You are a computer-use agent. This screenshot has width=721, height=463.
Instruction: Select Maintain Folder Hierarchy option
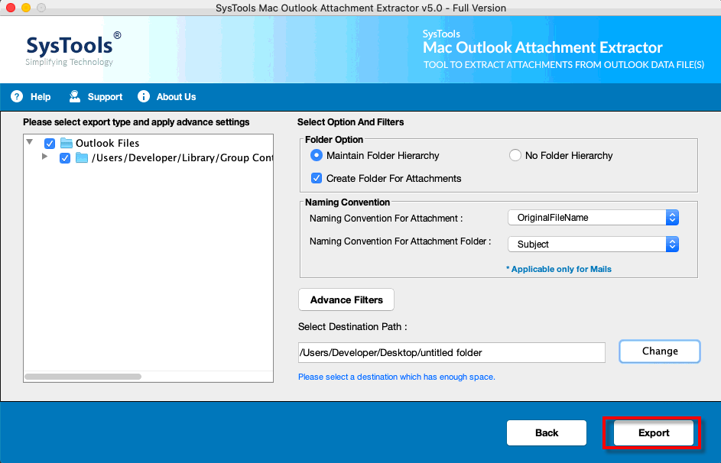[317, 155]
